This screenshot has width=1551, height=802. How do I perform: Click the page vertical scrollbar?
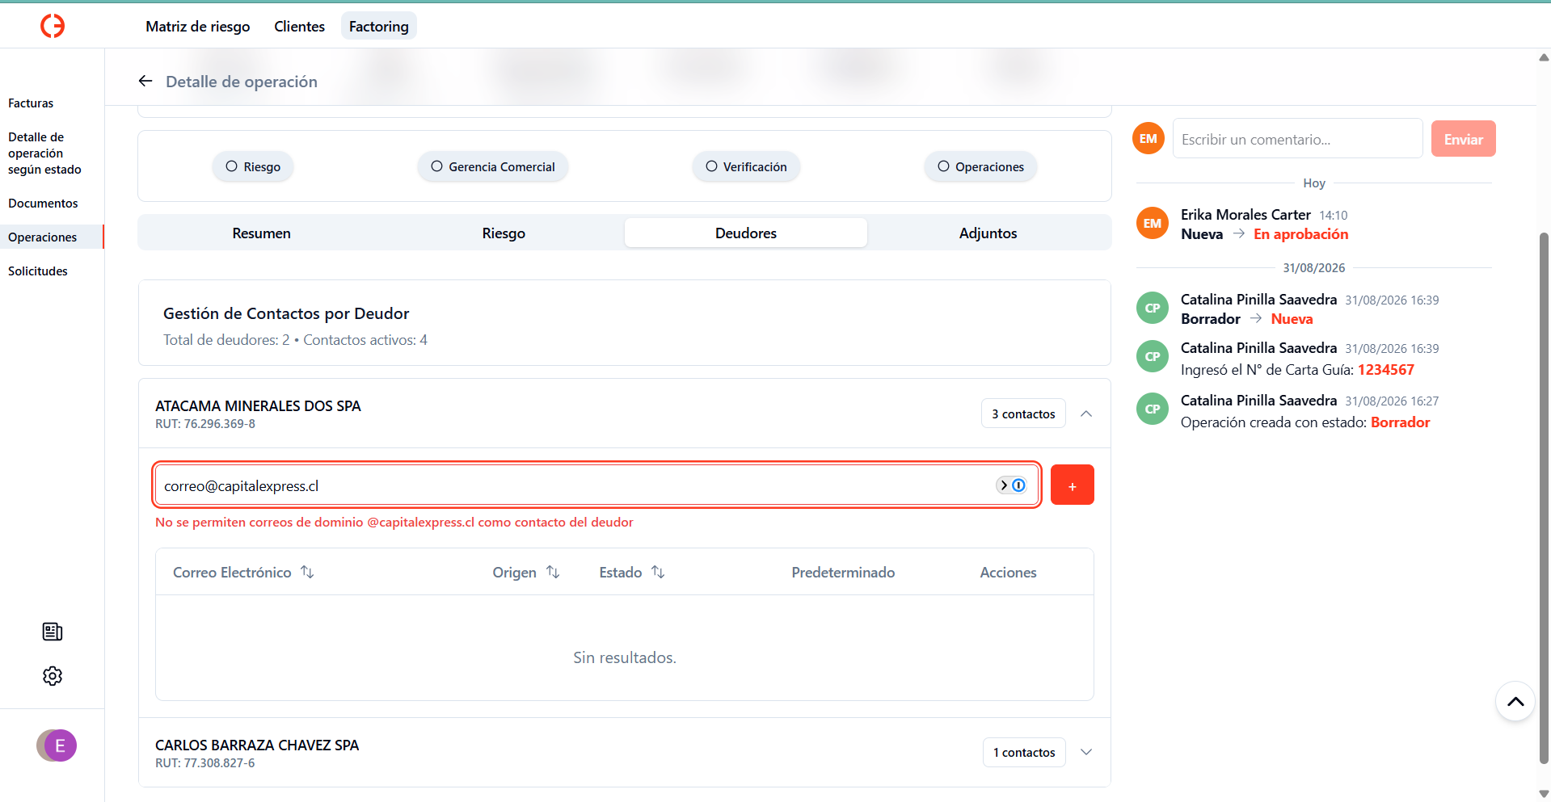[1544, 497]
